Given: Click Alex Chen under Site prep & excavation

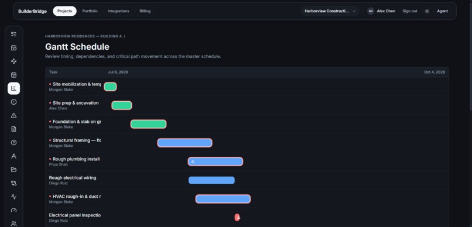Looking at the screenshot, I should pyautogui.click(x=58, y=108).
